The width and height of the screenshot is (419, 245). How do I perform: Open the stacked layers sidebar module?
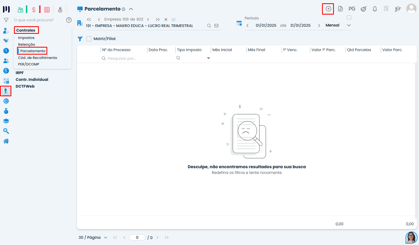pyautogui.click(x=6, y=121)
